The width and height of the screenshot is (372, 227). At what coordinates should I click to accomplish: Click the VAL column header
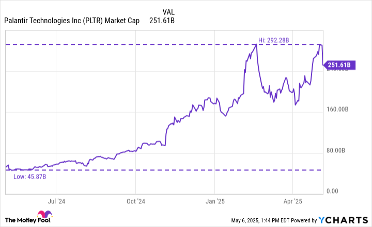coord(168,12)
